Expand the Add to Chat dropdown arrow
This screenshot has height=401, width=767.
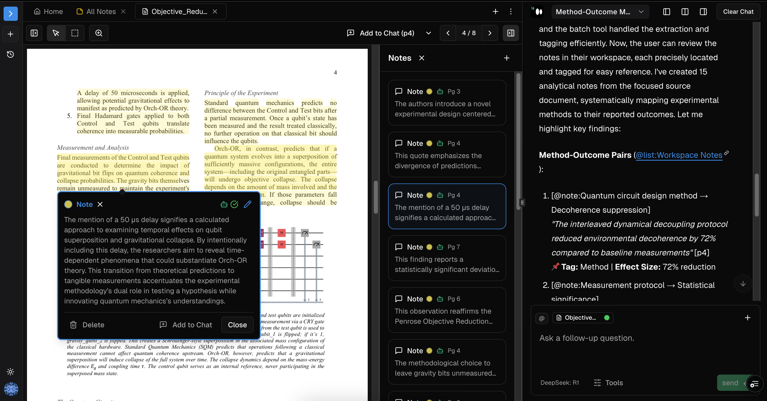tap(429, 33)
